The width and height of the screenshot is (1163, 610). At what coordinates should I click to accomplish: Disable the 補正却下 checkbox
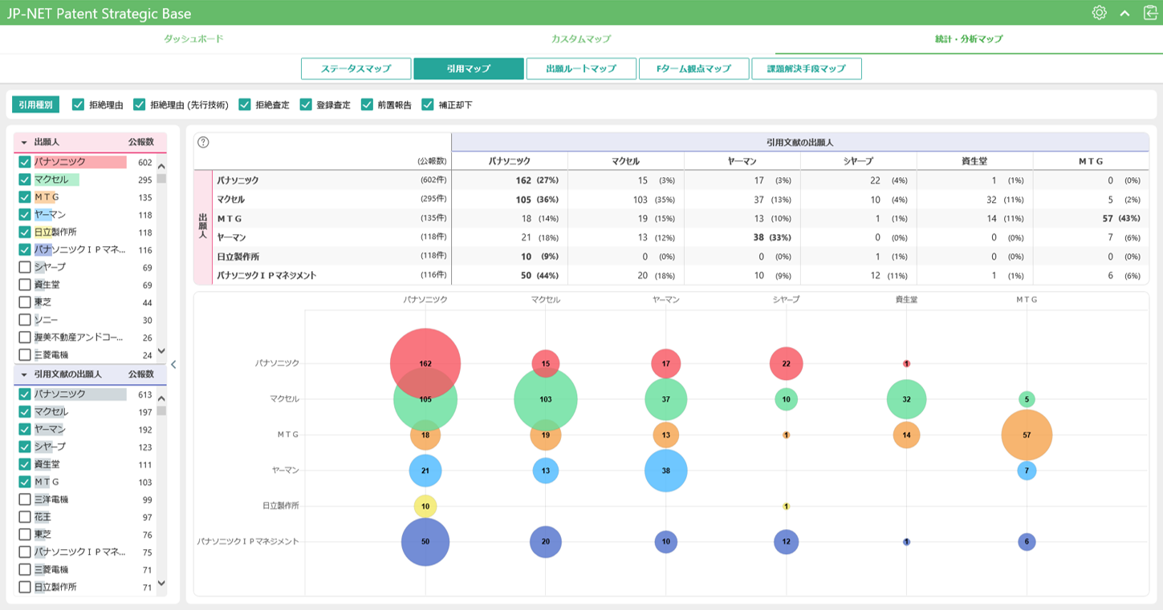(428, 104)
